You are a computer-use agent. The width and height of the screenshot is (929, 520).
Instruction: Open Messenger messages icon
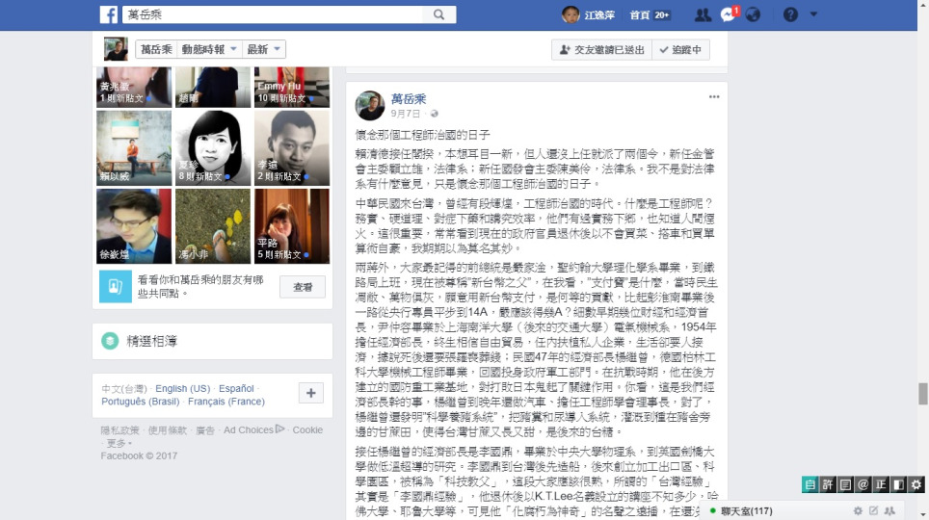pyautogui.click(x=729, y=14)
